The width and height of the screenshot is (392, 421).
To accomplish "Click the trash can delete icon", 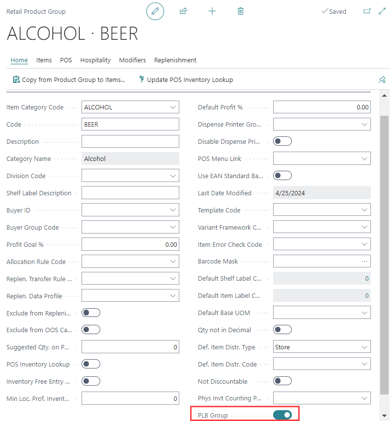I will click(x=241, y=11).
